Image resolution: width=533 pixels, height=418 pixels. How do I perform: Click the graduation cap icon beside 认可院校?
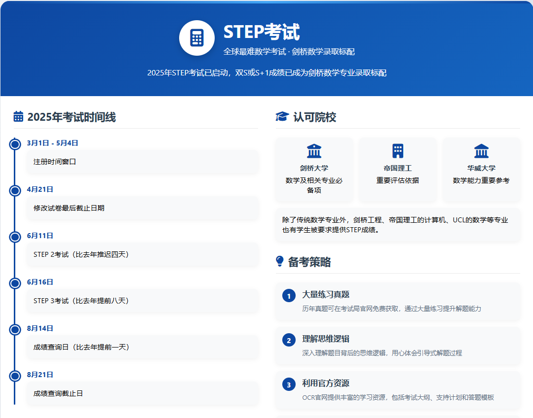coord(282,117)
